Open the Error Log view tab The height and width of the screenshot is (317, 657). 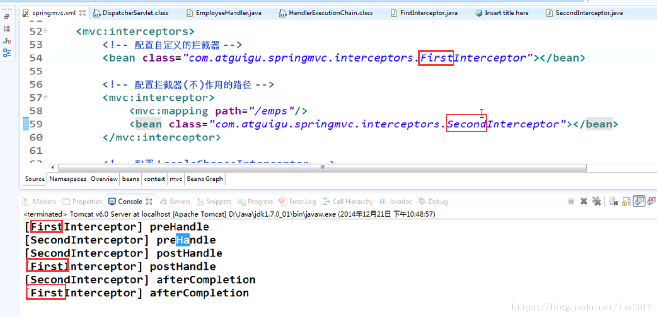tap(297, 202)
